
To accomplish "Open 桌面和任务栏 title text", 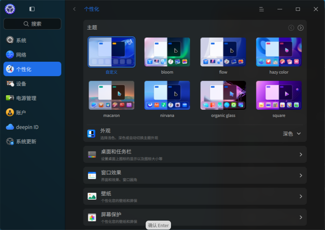I will pos(116,152).
